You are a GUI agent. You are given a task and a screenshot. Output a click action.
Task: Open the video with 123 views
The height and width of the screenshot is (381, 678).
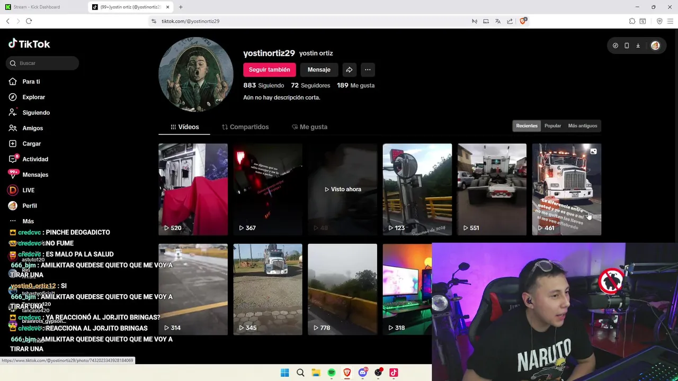(x=417, y=189)
